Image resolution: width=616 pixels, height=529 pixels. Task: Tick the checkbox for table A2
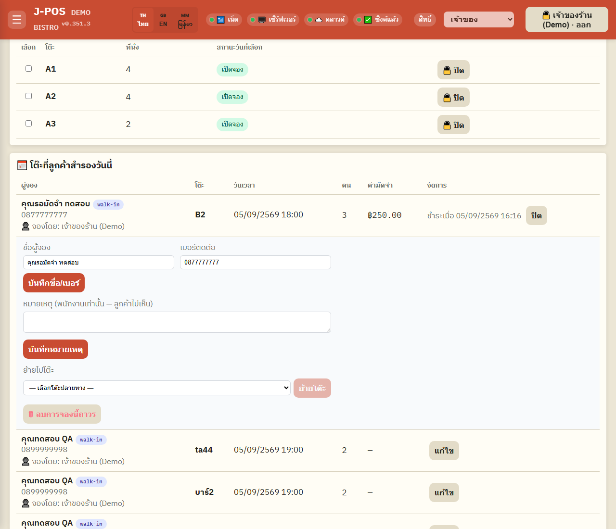[29, 96]
